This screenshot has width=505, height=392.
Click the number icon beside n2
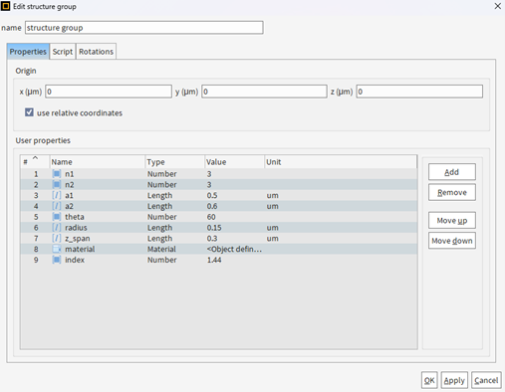click(x=57, y=184)
